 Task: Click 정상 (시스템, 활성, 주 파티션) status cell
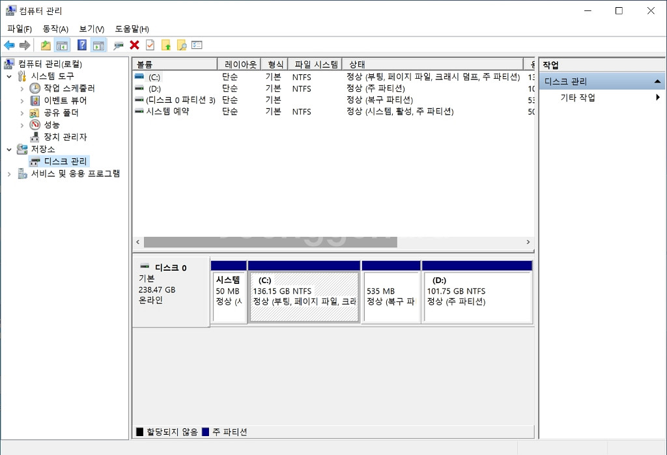[401, 111]
